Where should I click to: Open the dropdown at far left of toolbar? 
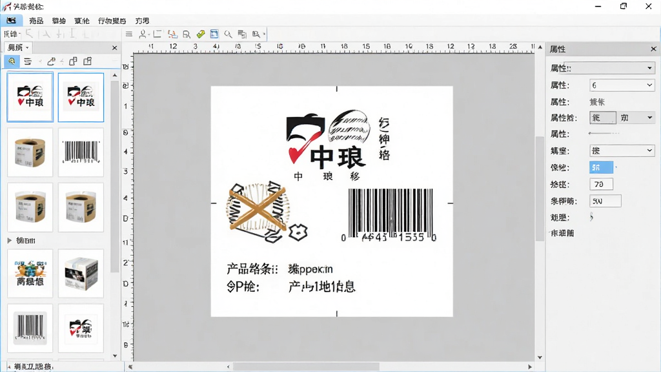point(12,34)
